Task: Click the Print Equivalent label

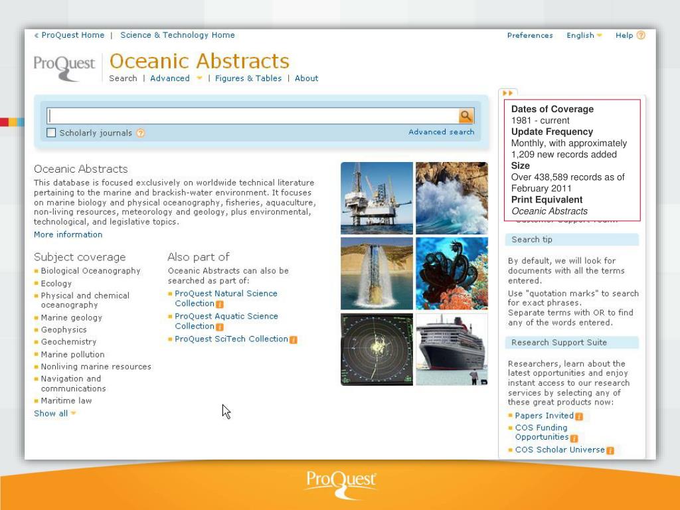Action: (547, 200)
